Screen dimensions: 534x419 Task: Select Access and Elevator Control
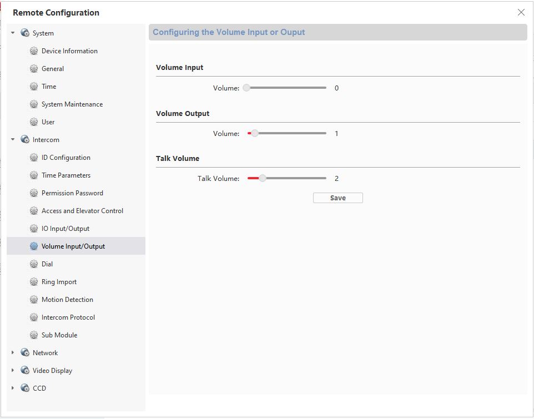(x=82, y=211)
